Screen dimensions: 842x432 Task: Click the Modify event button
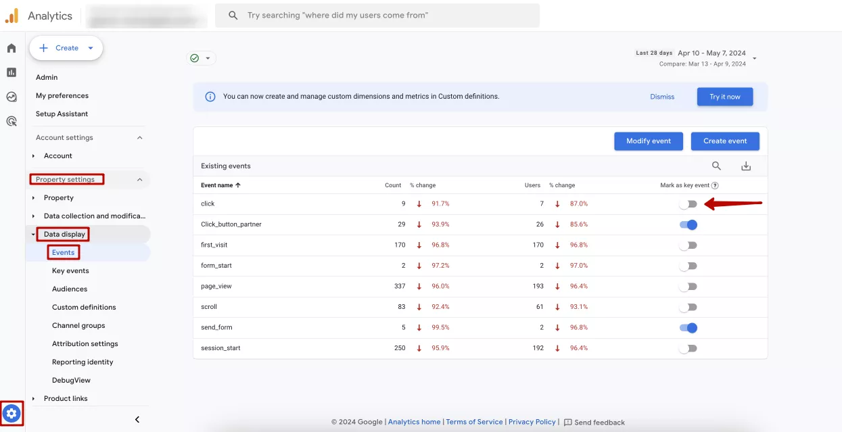(x=649, y=141)
